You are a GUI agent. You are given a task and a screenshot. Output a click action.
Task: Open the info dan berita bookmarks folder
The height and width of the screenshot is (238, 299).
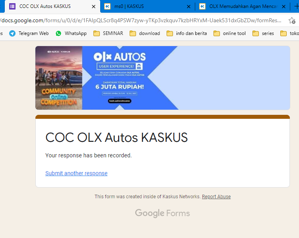tap(187, 33)
